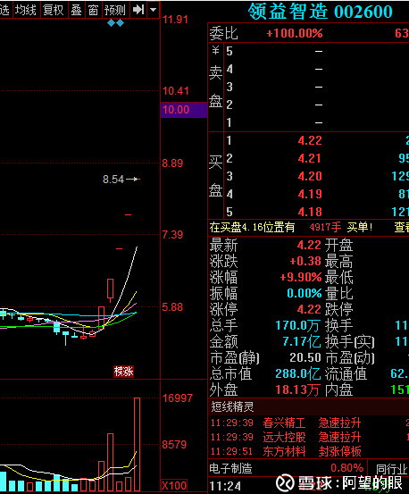Image resolution: width=409 pixels, height=494 pixels.
Task: Click the stock title 领益智造 002600
Action: [x=321, y=12]
